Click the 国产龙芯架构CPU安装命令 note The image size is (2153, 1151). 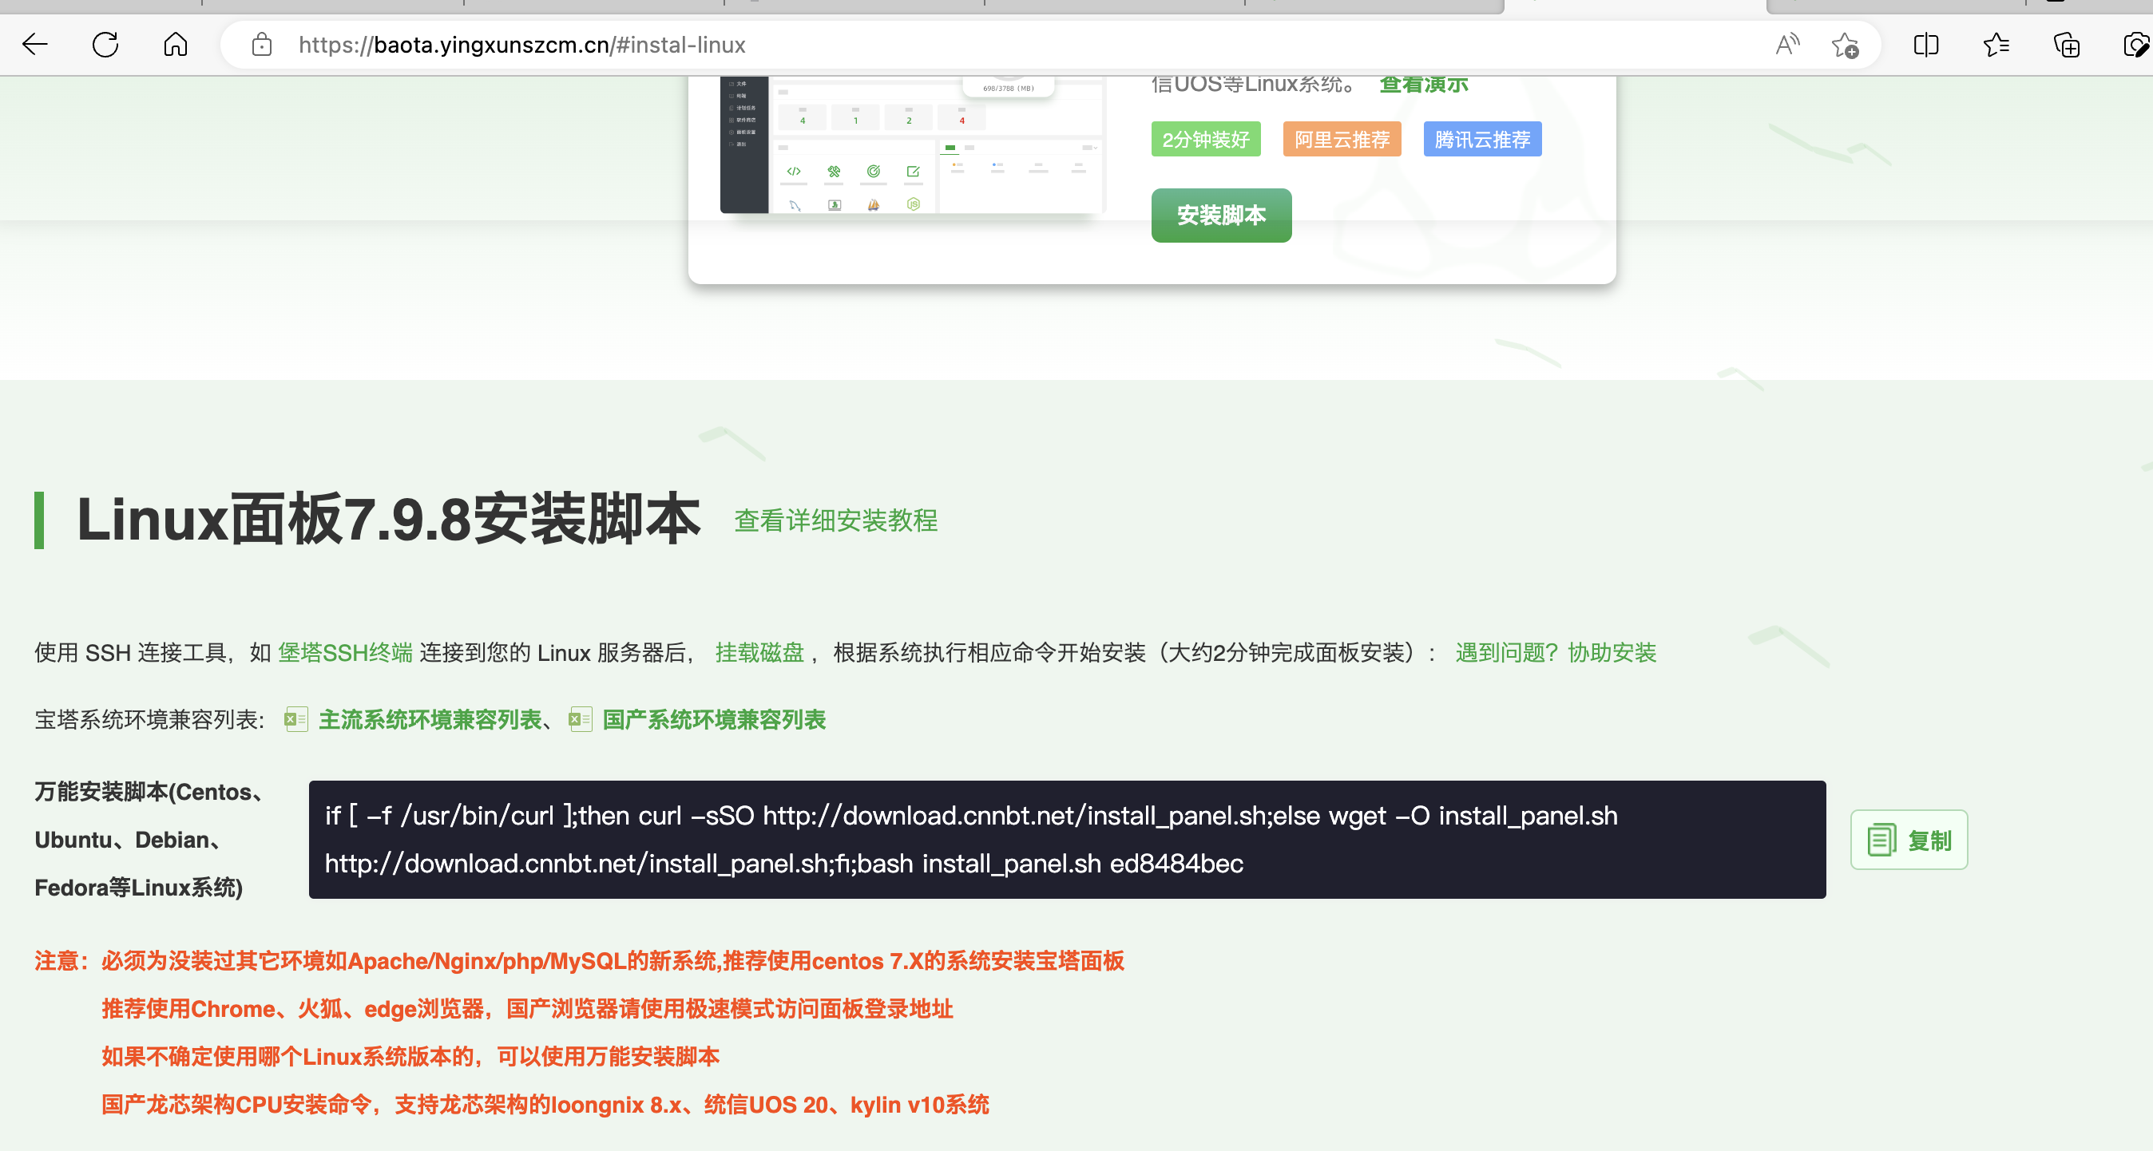point(545,1104)
